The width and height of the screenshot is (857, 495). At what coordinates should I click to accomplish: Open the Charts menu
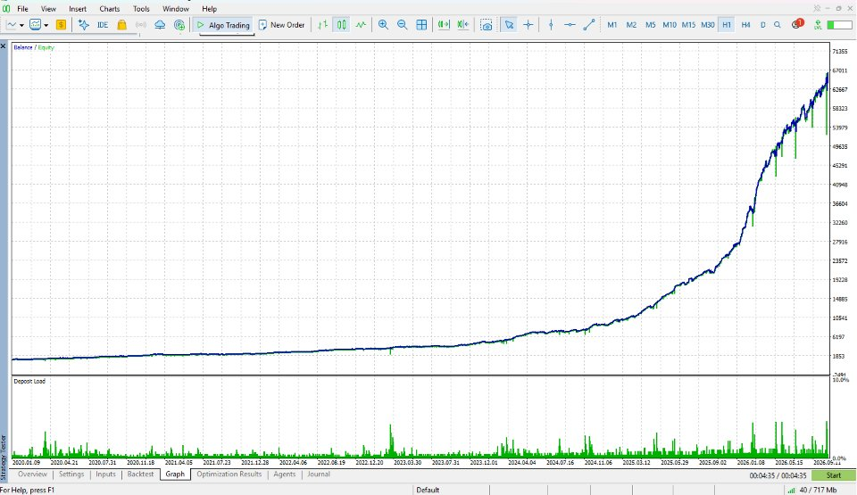point(109,9)
